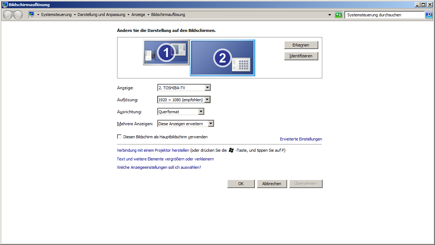The height and width of the screenshot is (245, 435).
Task: Click the forward navigation arrow button
Action: (18, 15)
